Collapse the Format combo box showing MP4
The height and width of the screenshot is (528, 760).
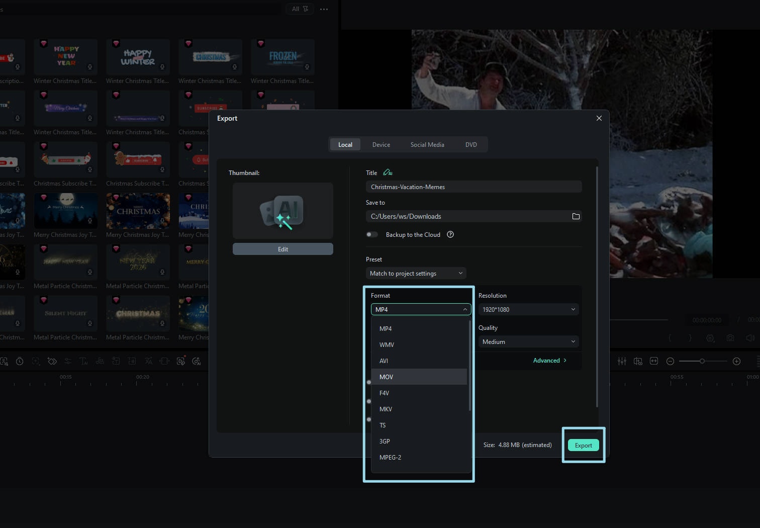pos(421,309)
